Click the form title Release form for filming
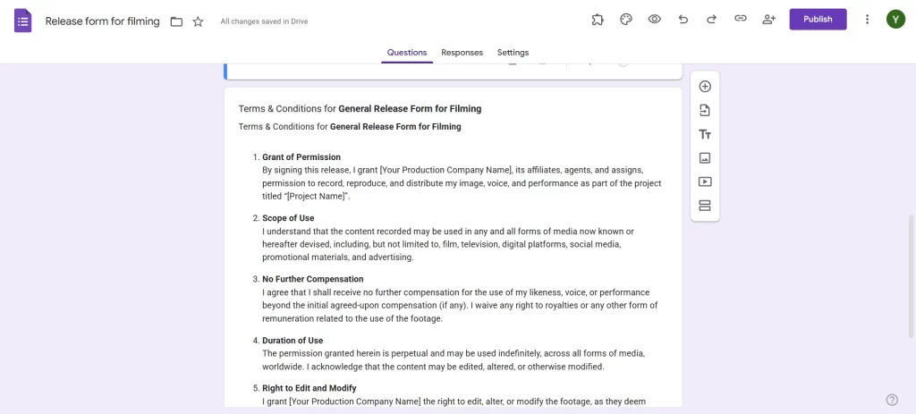The height and width of the screenshot is (414, 916). (102, 21)
